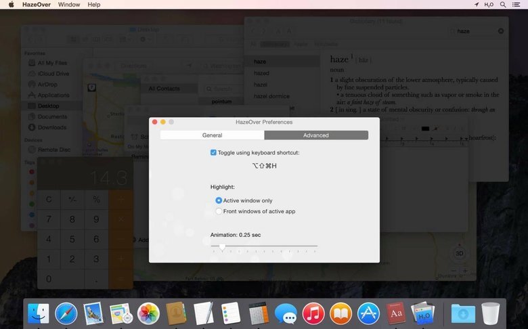Open Notification Center from menu bar
Screen dimensions: 528x329
pyautogui.click(x=516, y=4)
